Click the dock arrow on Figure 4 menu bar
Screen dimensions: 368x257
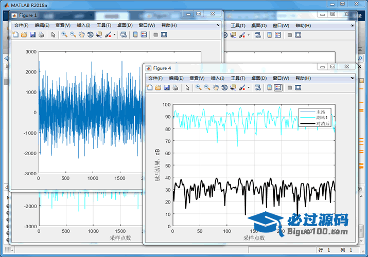click(352, 78)
